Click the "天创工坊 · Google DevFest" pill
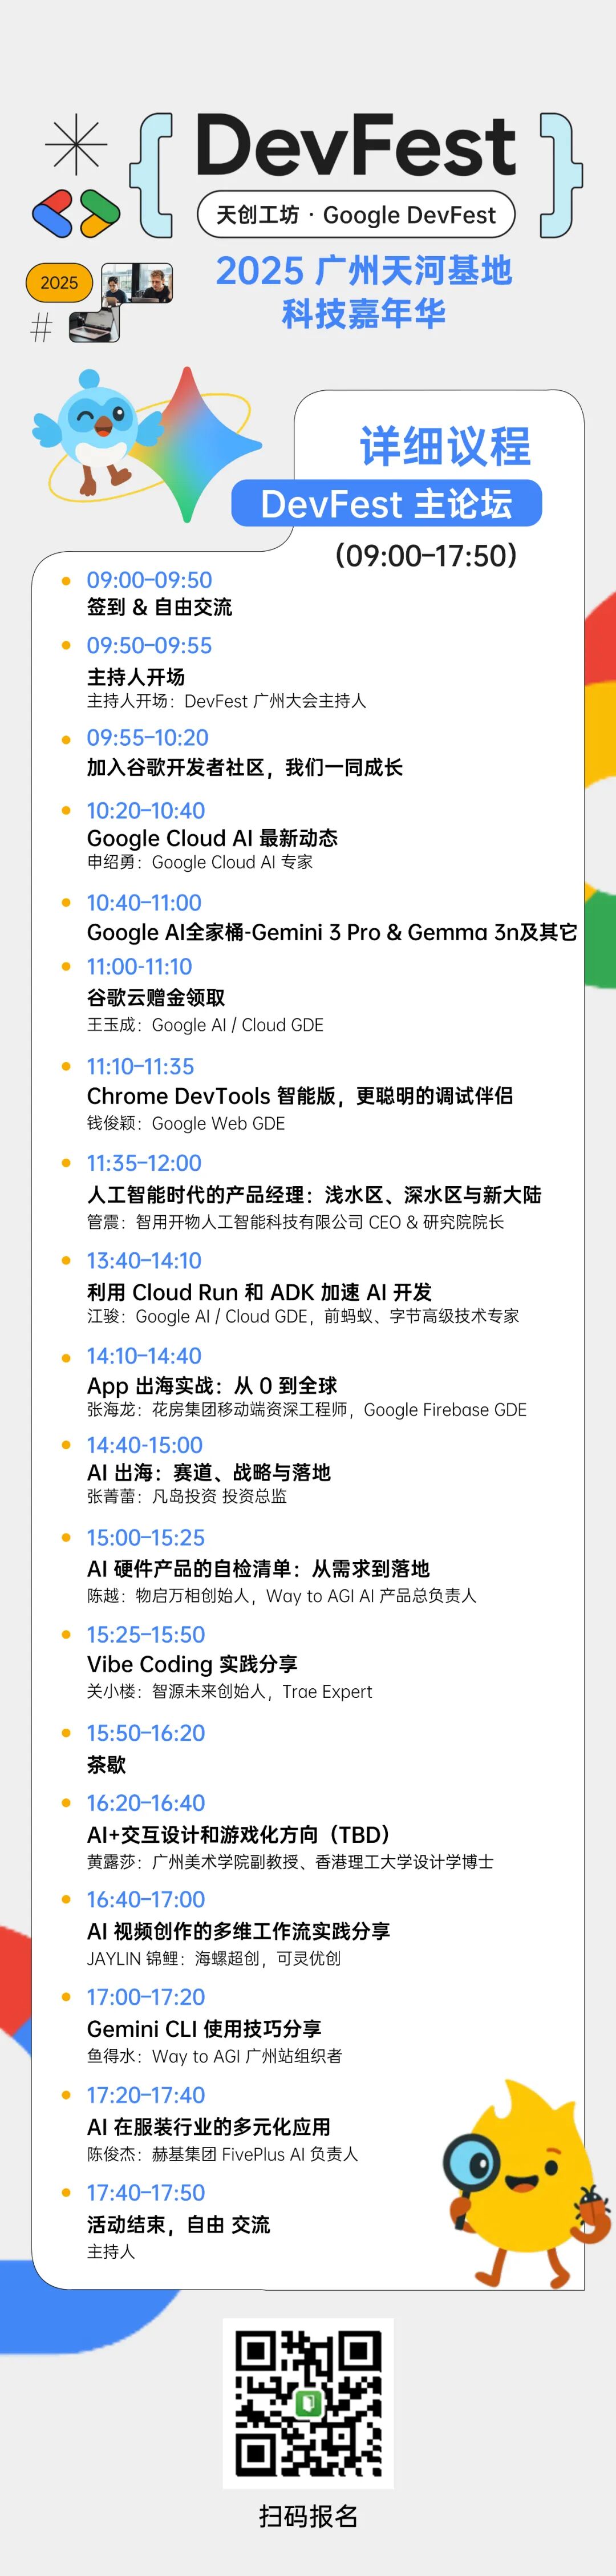 356,214
